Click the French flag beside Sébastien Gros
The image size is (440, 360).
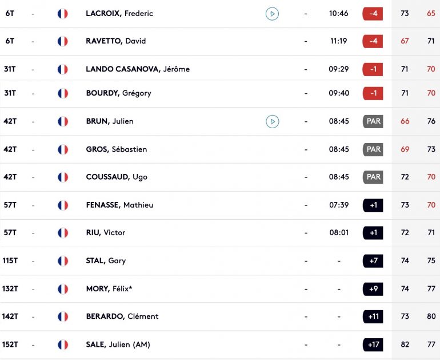(x=63, y=149)
